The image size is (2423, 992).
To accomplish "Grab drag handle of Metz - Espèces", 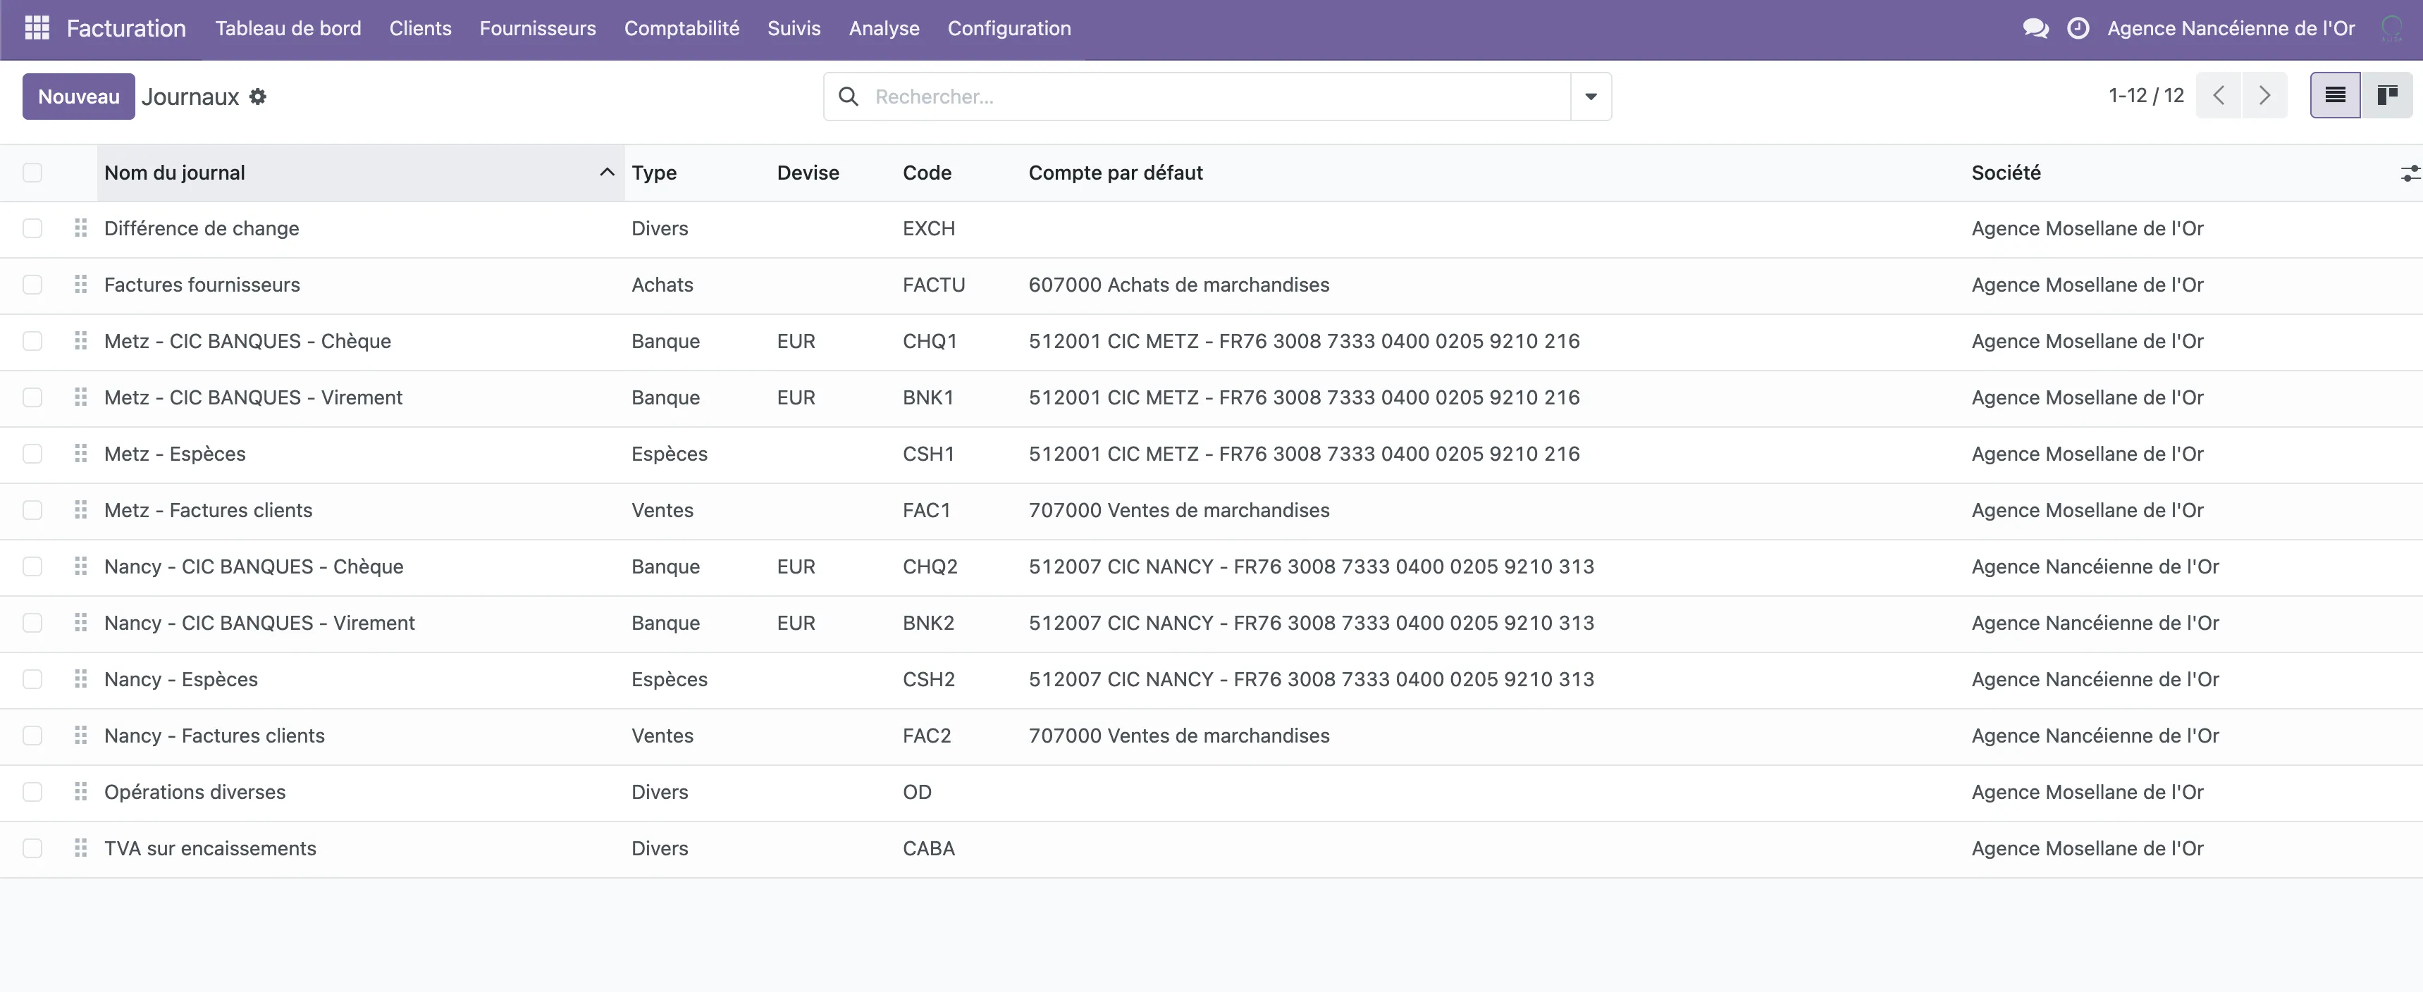I will point(81,454).
